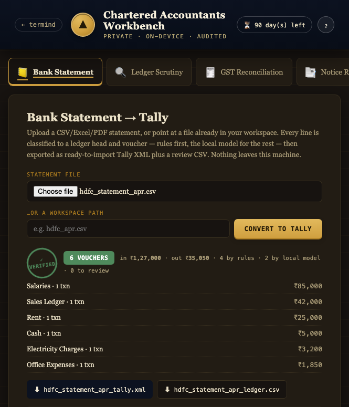Click the download arrow beside ledger.csv

(x=167, y=389)
